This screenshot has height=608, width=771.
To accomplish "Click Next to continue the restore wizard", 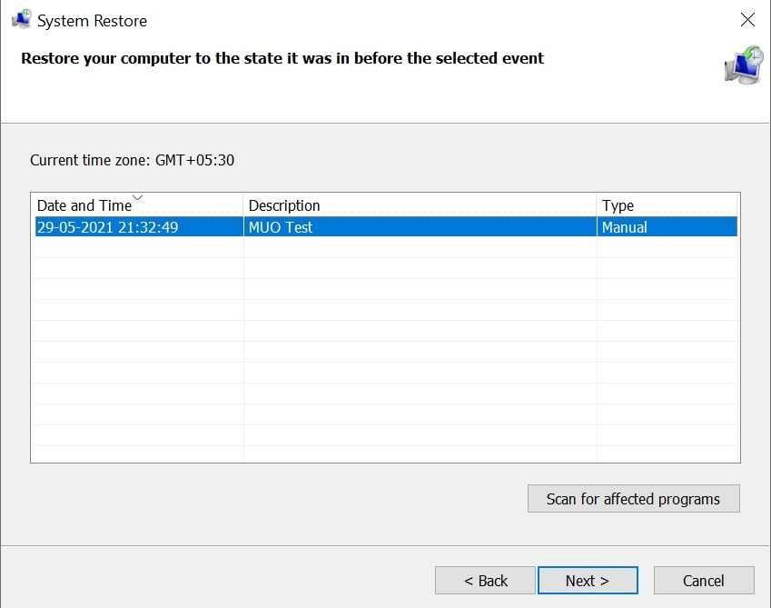I will [588, 580].
